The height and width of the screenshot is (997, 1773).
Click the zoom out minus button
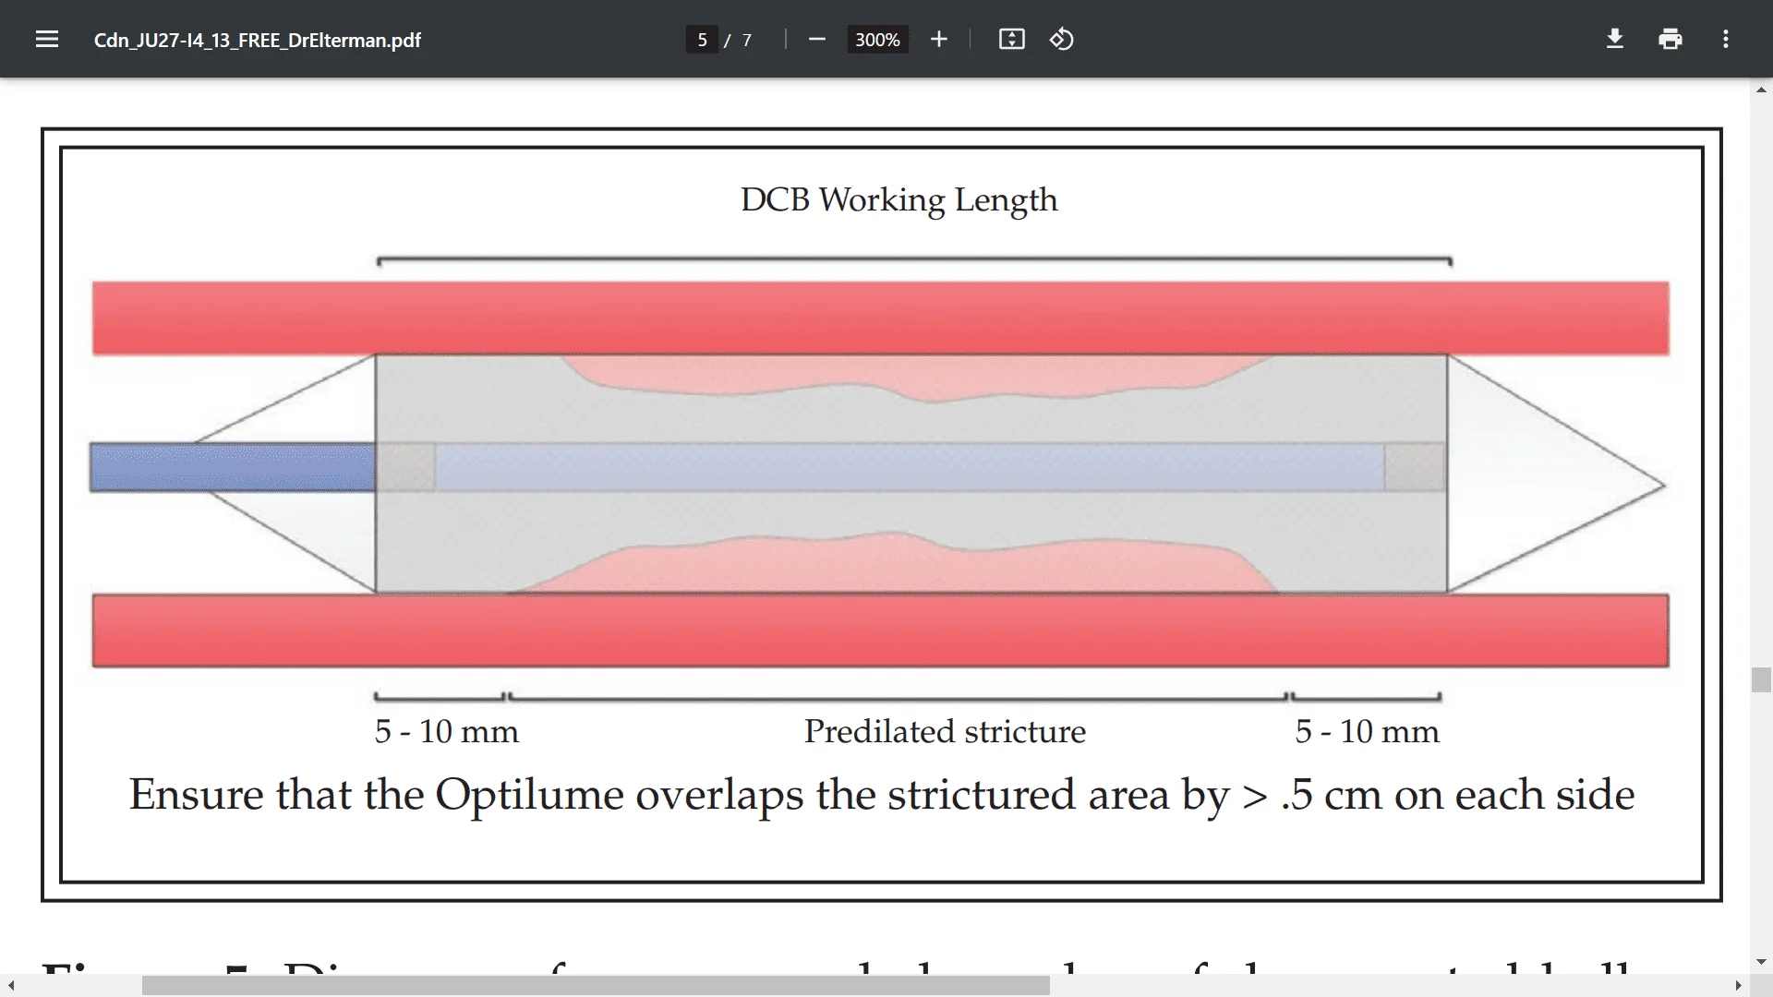816,40
